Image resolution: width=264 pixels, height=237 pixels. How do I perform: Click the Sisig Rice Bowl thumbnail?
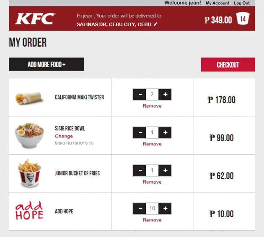pos(29,135)
